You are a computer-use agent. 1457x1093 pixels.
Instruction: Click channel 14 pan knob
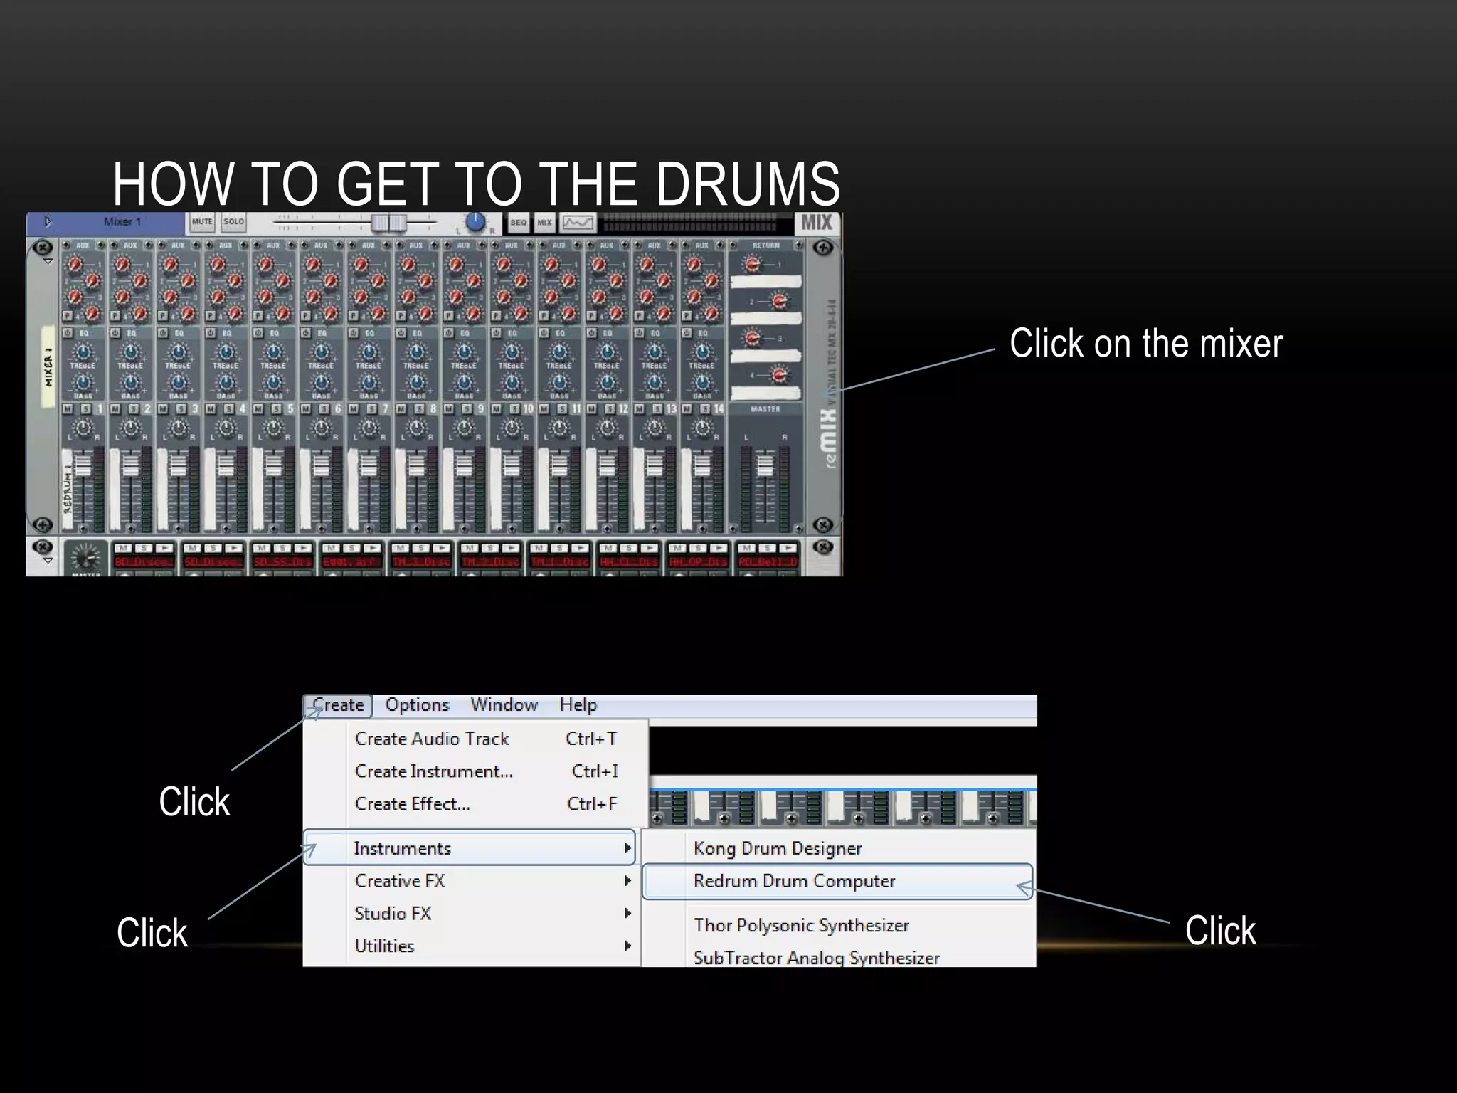(702, 428)
